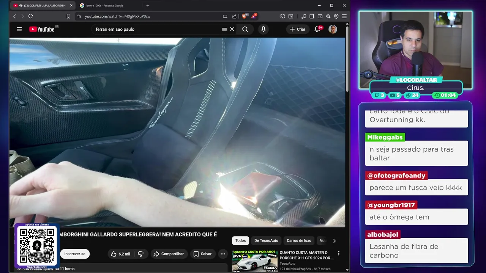
Task: Open a new browser tab
Action: [148, 6]
